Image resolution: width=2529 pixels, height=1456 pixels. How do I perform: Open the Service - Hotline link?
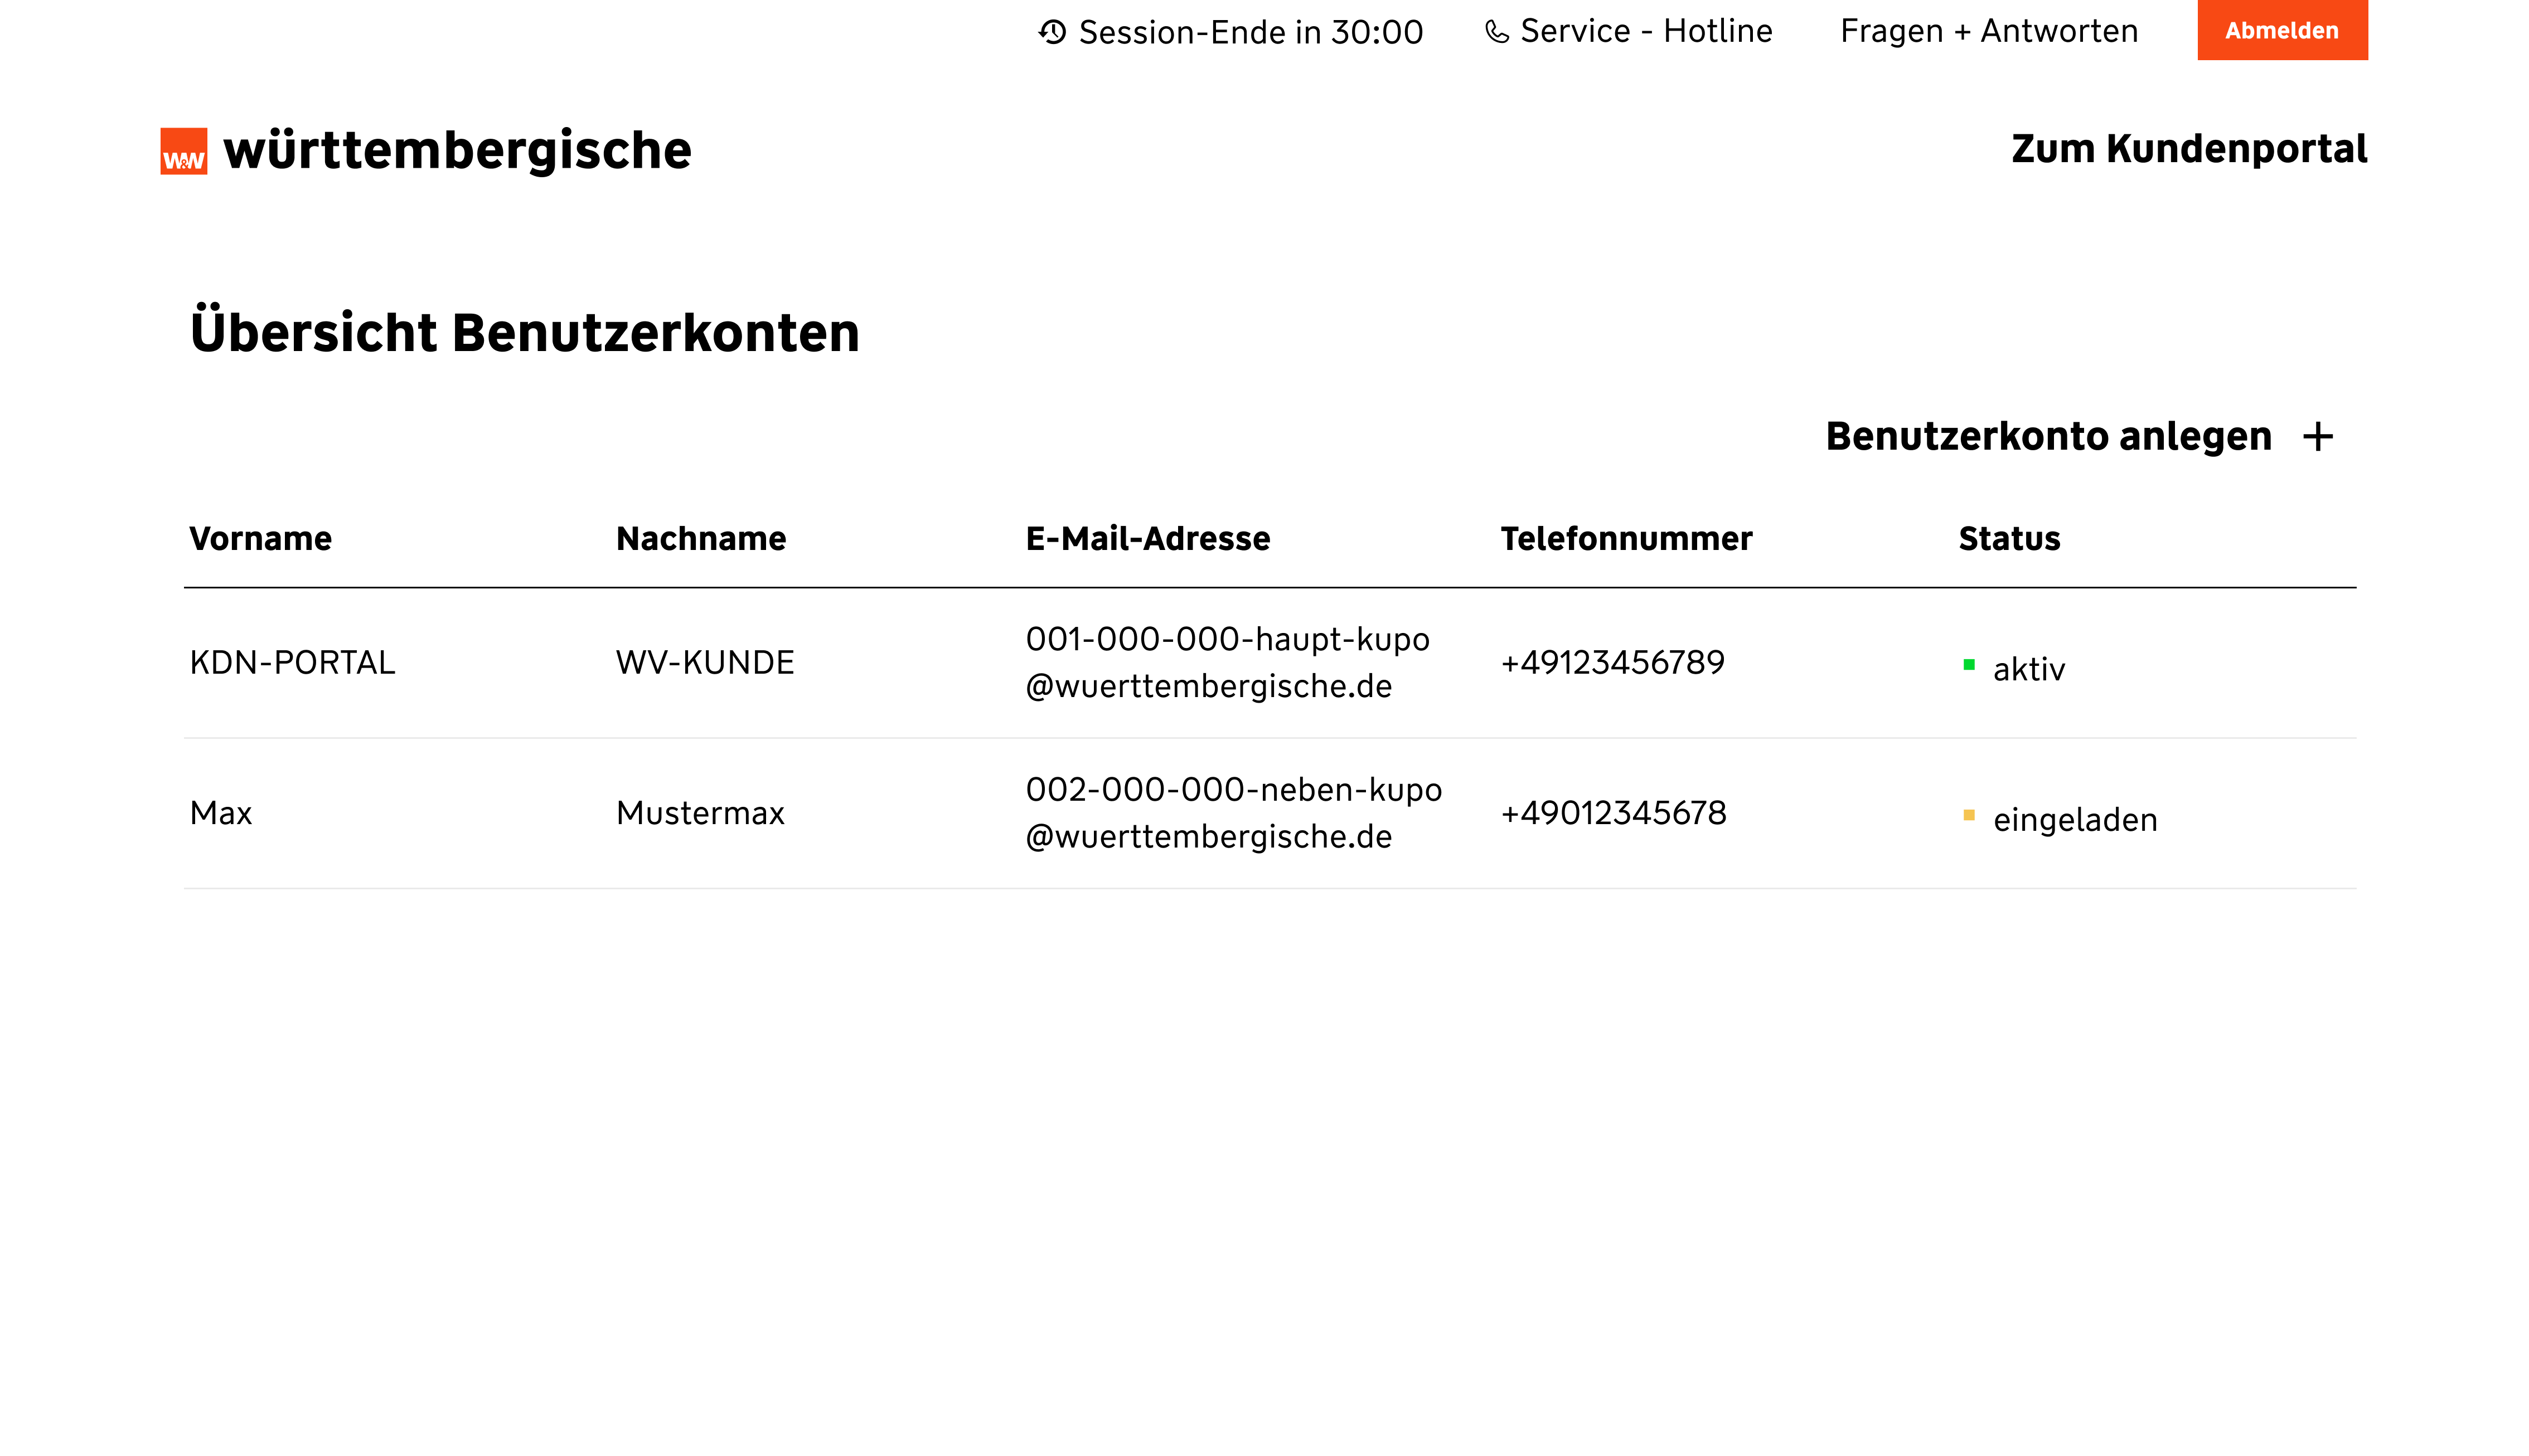tap(1646, 32)
